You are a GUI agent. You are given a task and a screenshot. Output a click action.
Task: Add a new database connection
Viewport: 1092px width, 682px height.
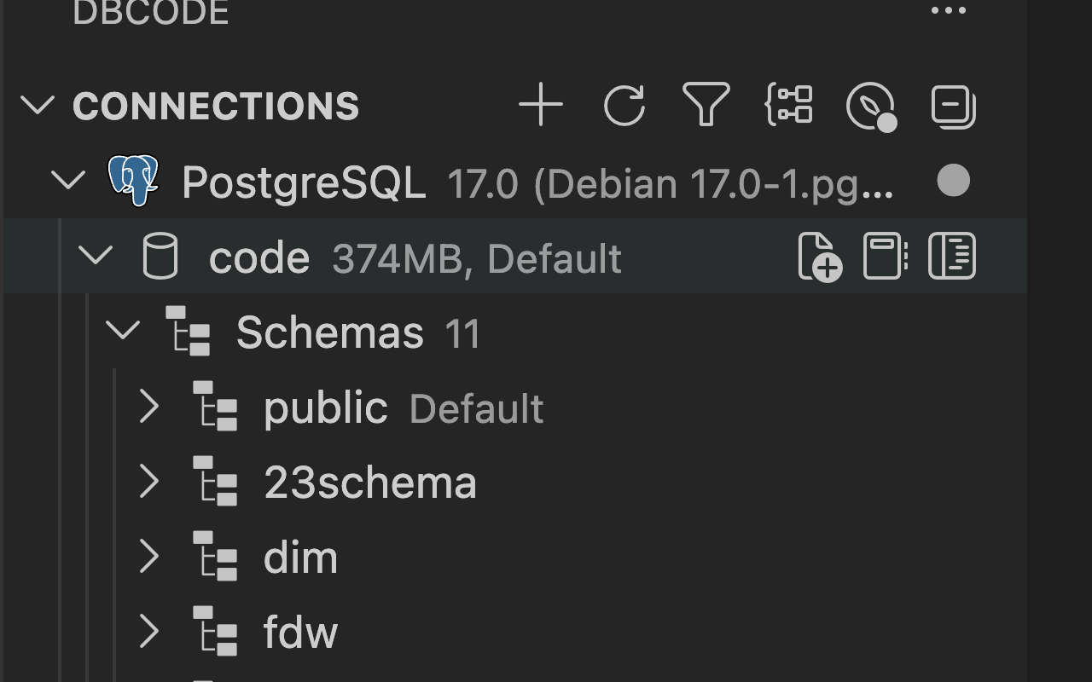pyautogui.click(x=541, y=105)
